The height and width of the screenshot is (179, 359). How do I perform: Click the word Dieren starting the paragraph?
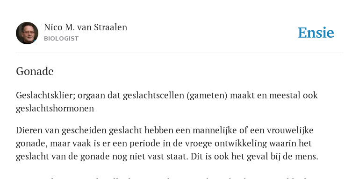(29, 131)
